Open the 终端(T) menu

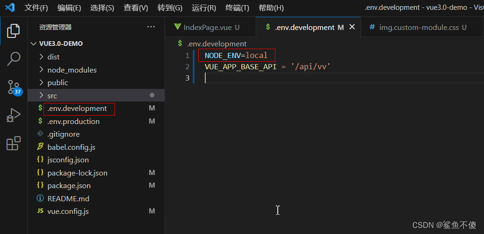click(237, 8)
